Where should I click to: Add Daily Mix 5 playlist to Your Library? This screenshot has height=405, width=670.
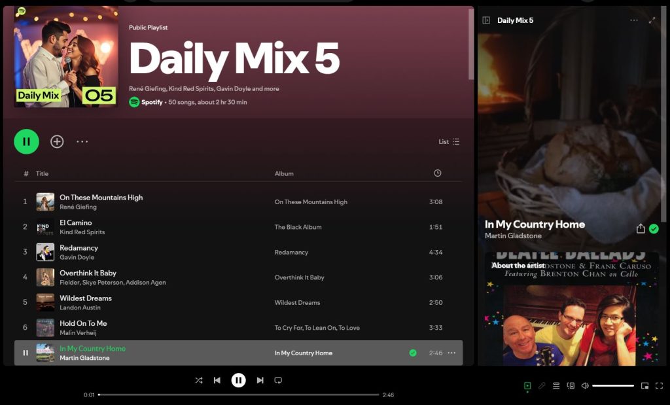click(57, 141)
